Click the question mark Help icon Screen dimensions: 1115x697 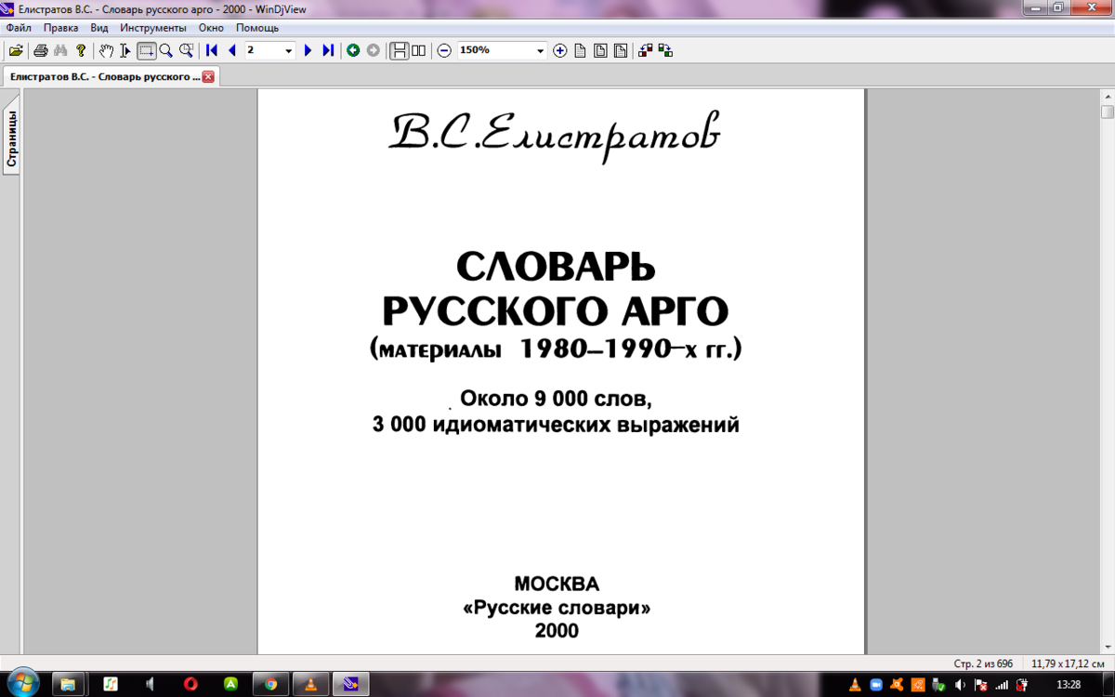pyautogui.click(x=81, y=50)
